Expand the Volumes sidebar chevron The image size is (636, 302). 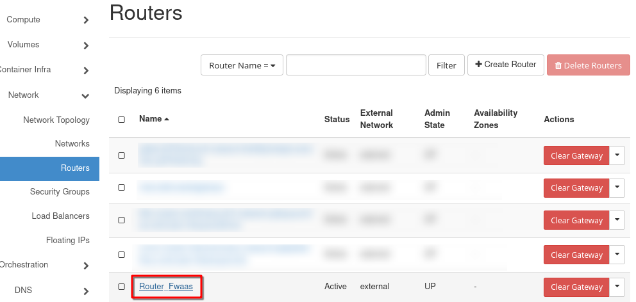tap(86, 45)
